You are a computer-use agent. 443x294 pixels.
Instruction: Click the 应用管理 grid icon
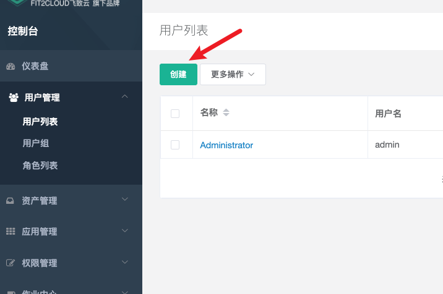(11, 232)
